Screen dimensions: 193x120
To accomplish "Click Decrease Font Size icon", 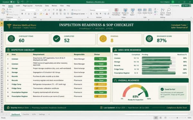I will click(x=49, y=10).
